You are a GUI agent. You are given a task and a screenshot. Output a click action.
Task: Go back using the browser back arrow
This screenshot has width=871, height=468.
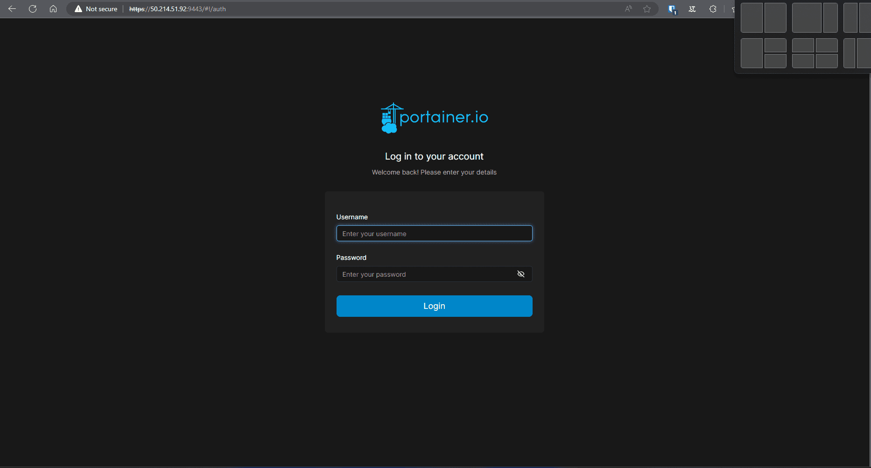(12, 9)
